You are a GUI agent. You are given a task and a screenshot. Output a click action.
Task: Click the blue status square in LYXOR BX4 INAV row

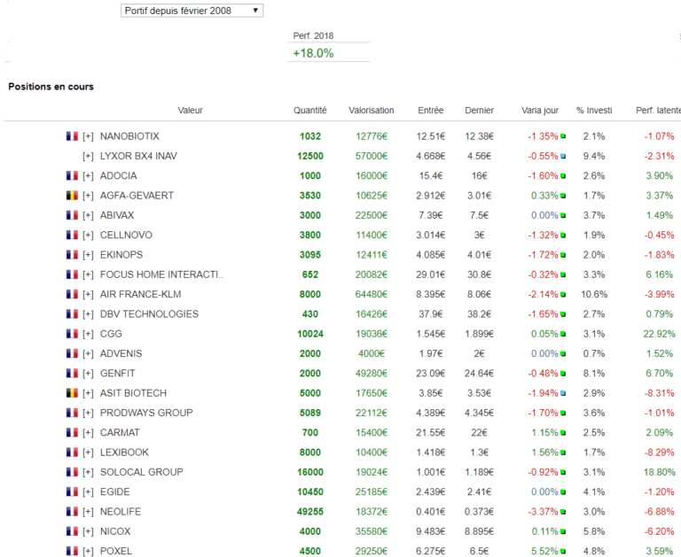[563, 156]
